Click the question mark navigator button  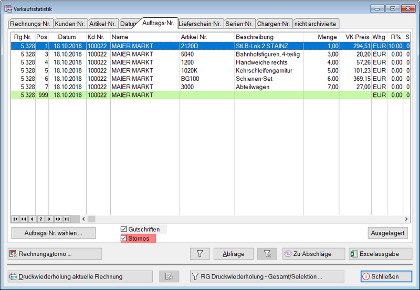coord(40,219)
